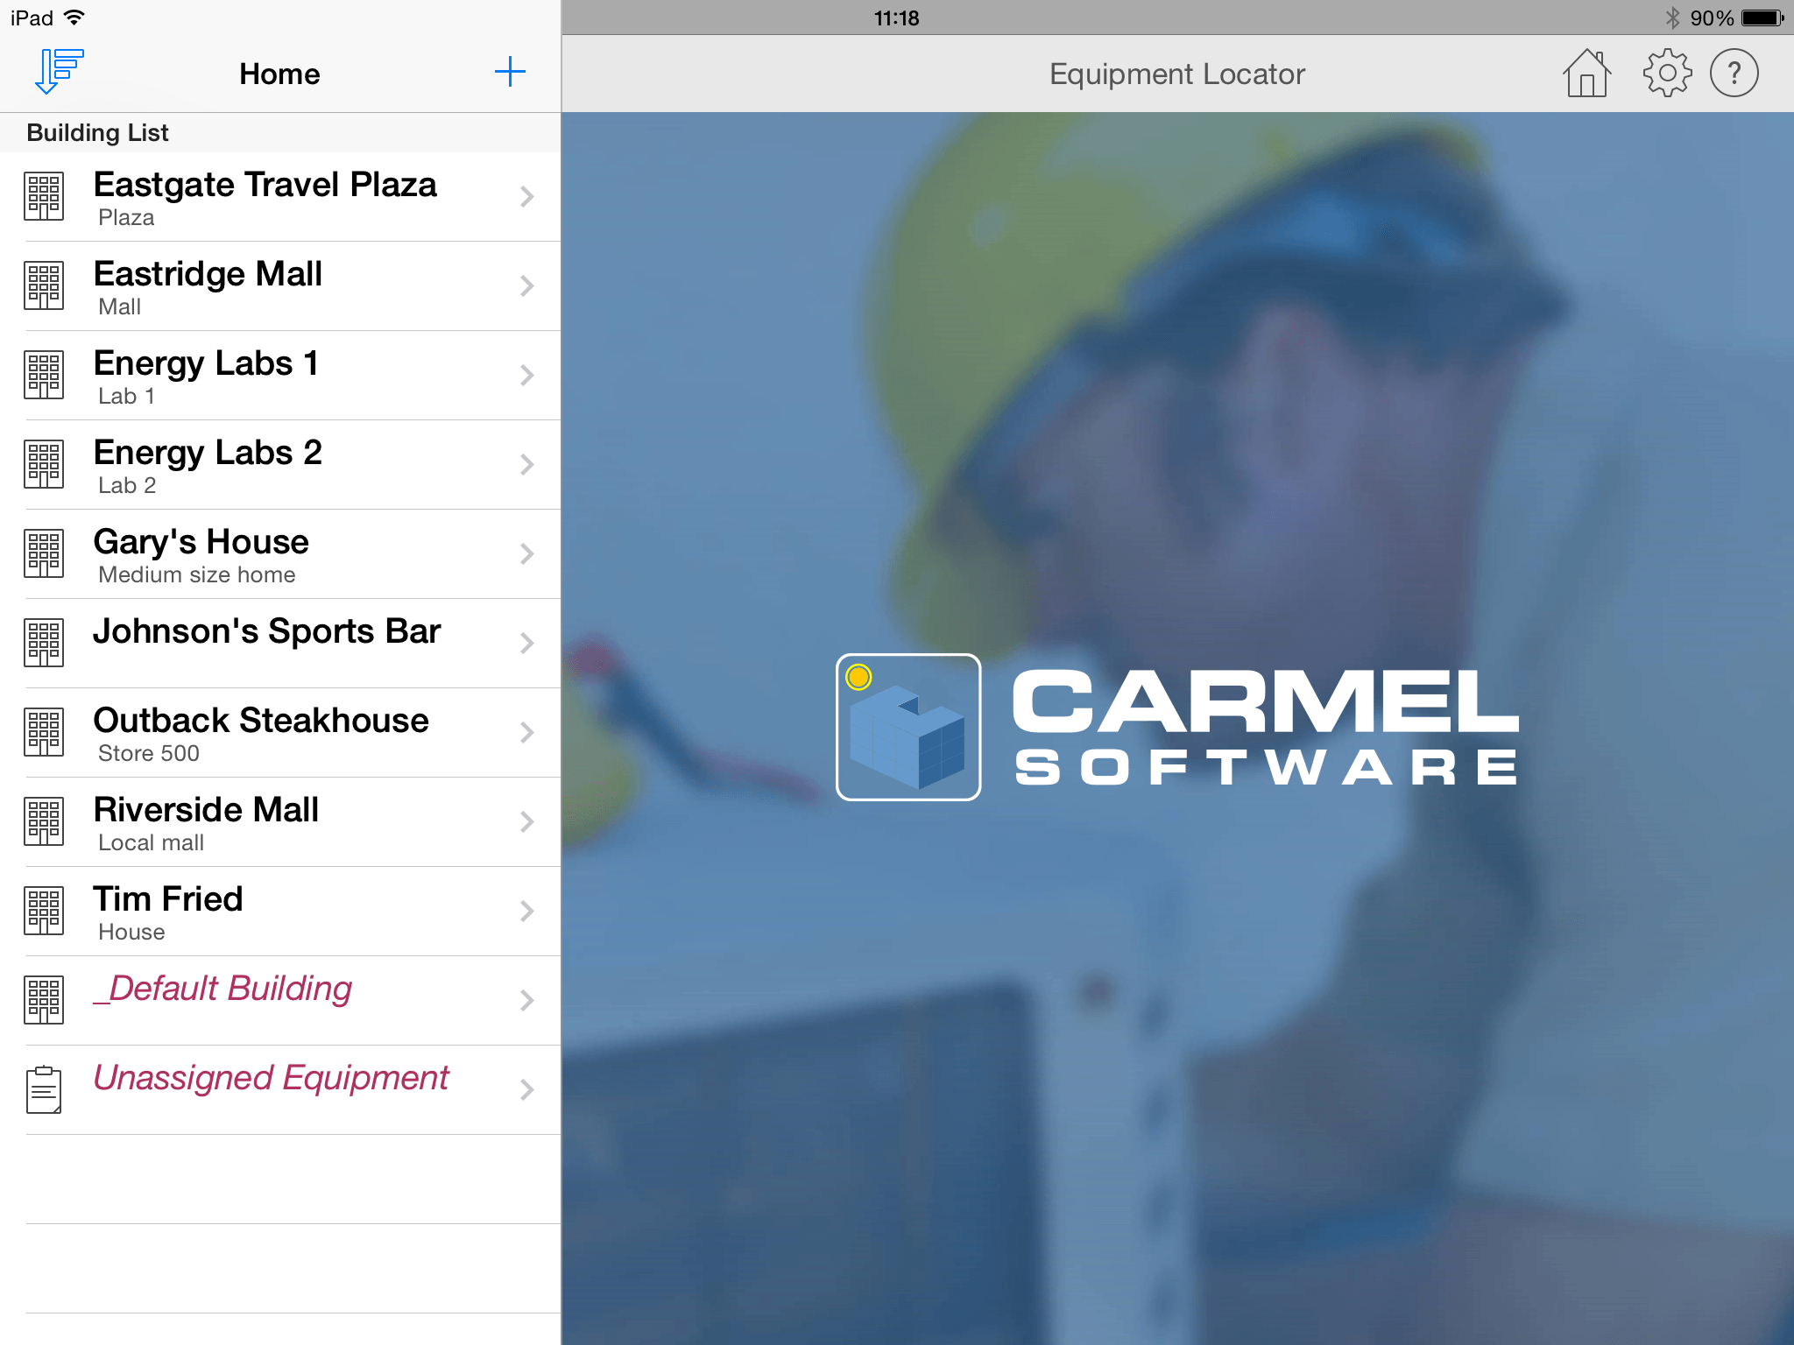This screenshot has width=1794, height=1345.
Task: Tap 'Mall' subtitle under Eastridge Mall
Action: point(119,306)
